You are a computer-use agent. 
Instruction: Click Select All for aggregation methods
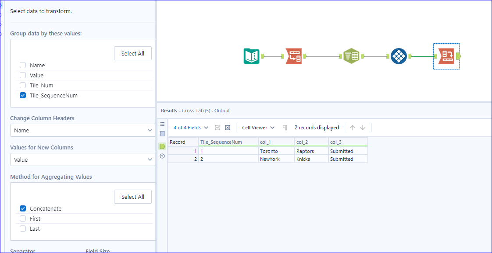[x=132, y=197]
